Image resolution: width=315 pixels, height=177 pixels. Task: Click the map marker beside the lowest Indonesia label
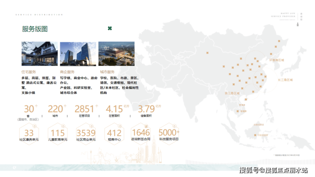tap(255, 135)
